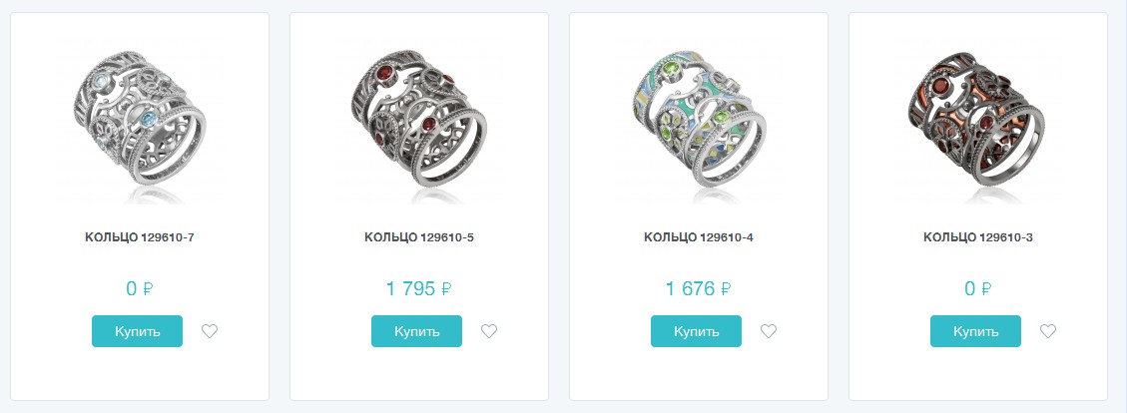Select the 0 ₽ price of ring 129610-3

coord(977,289)
